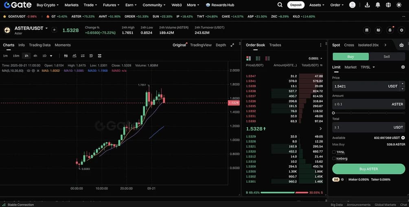Show only bids order book view
409x207 pixels.
pos(258,58)
